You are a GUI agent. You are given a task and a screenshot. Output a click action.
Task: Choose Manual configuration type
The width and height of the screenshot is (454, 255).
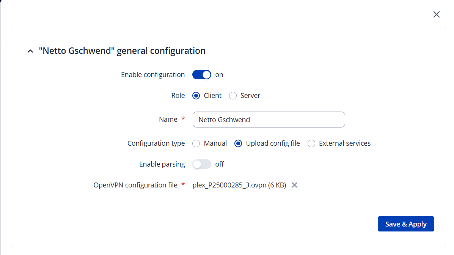pyautogui.click(x=196, y=143)
